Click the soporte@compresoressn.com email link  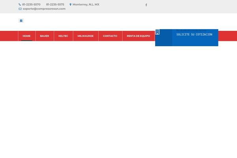click(x=44, y=9)
